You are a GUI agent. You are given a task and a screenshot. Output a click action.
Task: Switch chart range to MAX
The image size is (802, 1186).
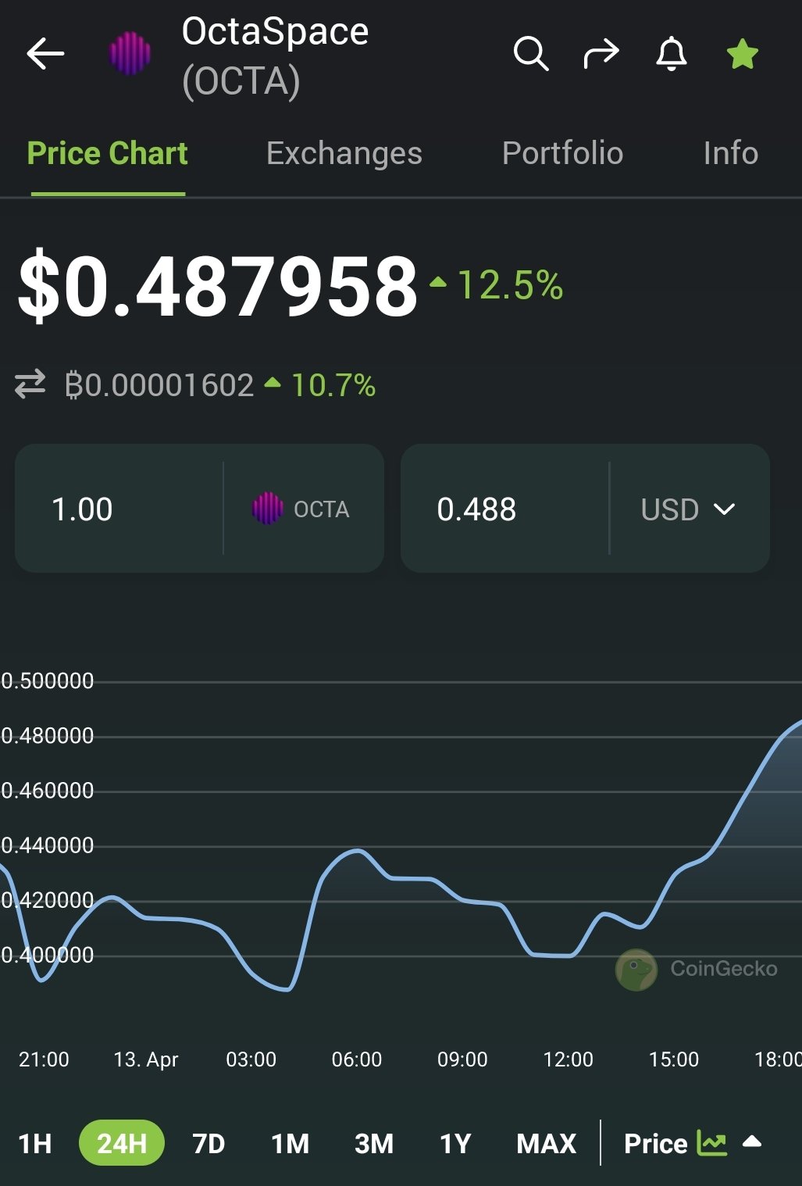pyautogui.click(x=545, y=1143)
